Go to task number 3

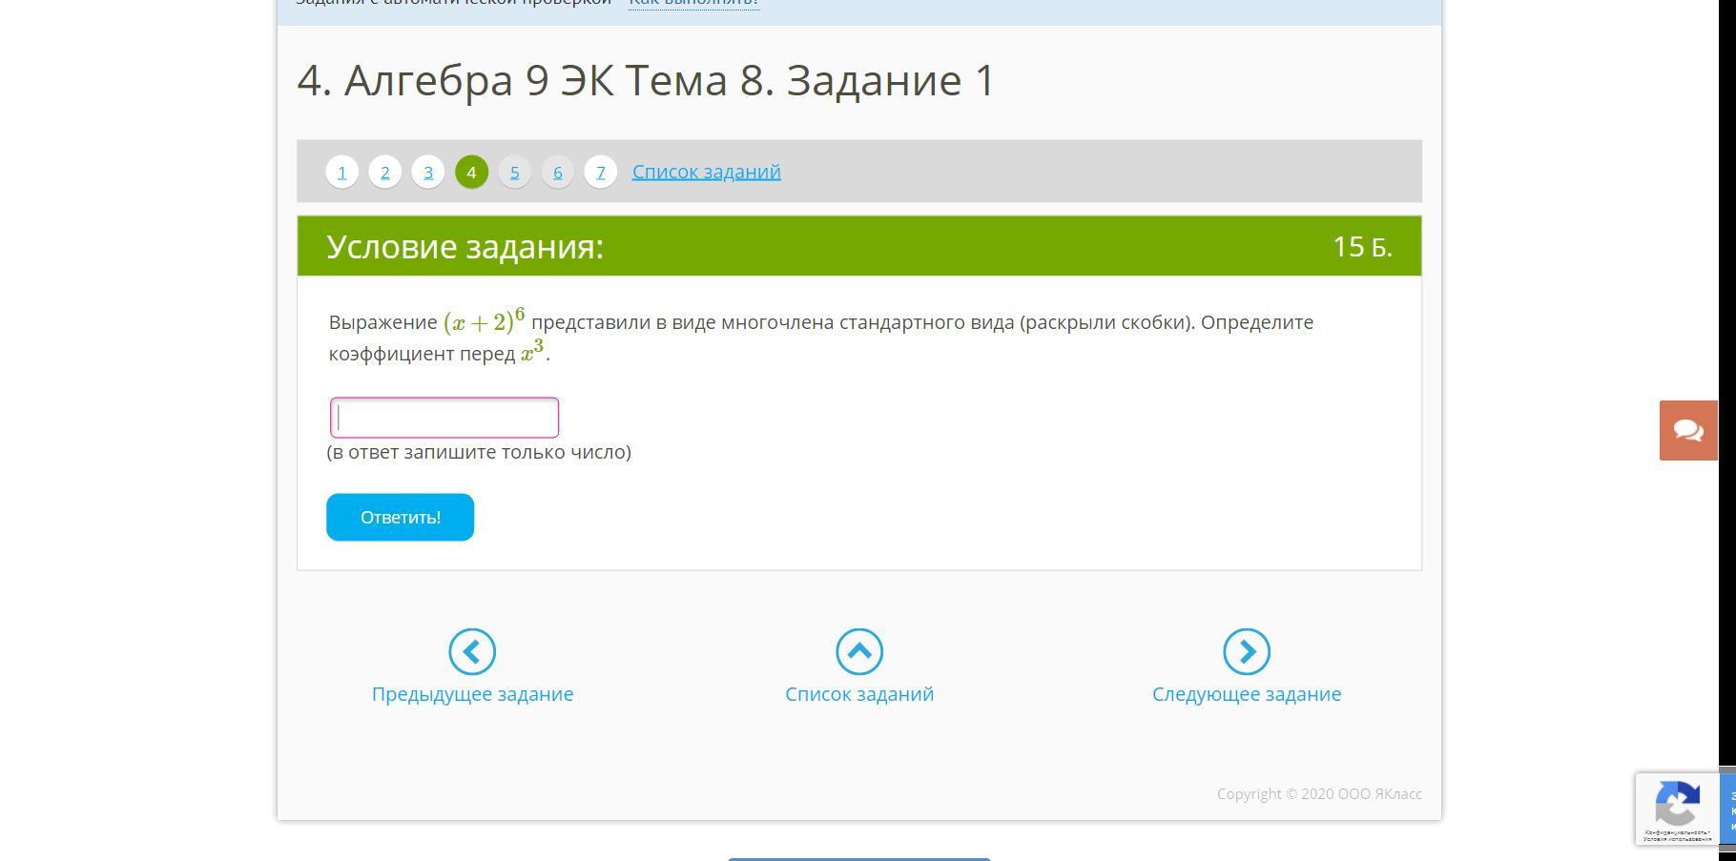428,173
